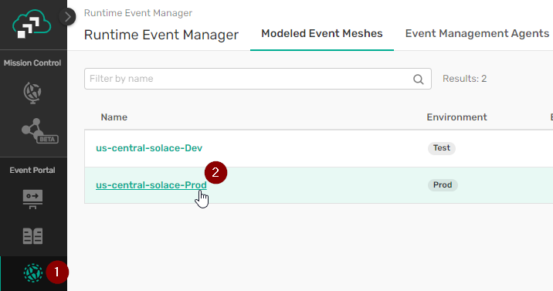Viewport: 553px width, 291px height.
Task: Click the Test environment badge
Action: click(442, 148)
